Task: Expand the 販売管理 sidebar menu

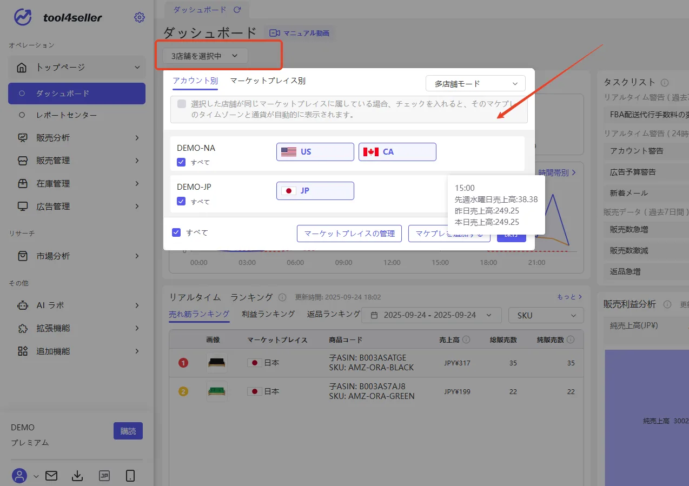Action: (137, 161)
